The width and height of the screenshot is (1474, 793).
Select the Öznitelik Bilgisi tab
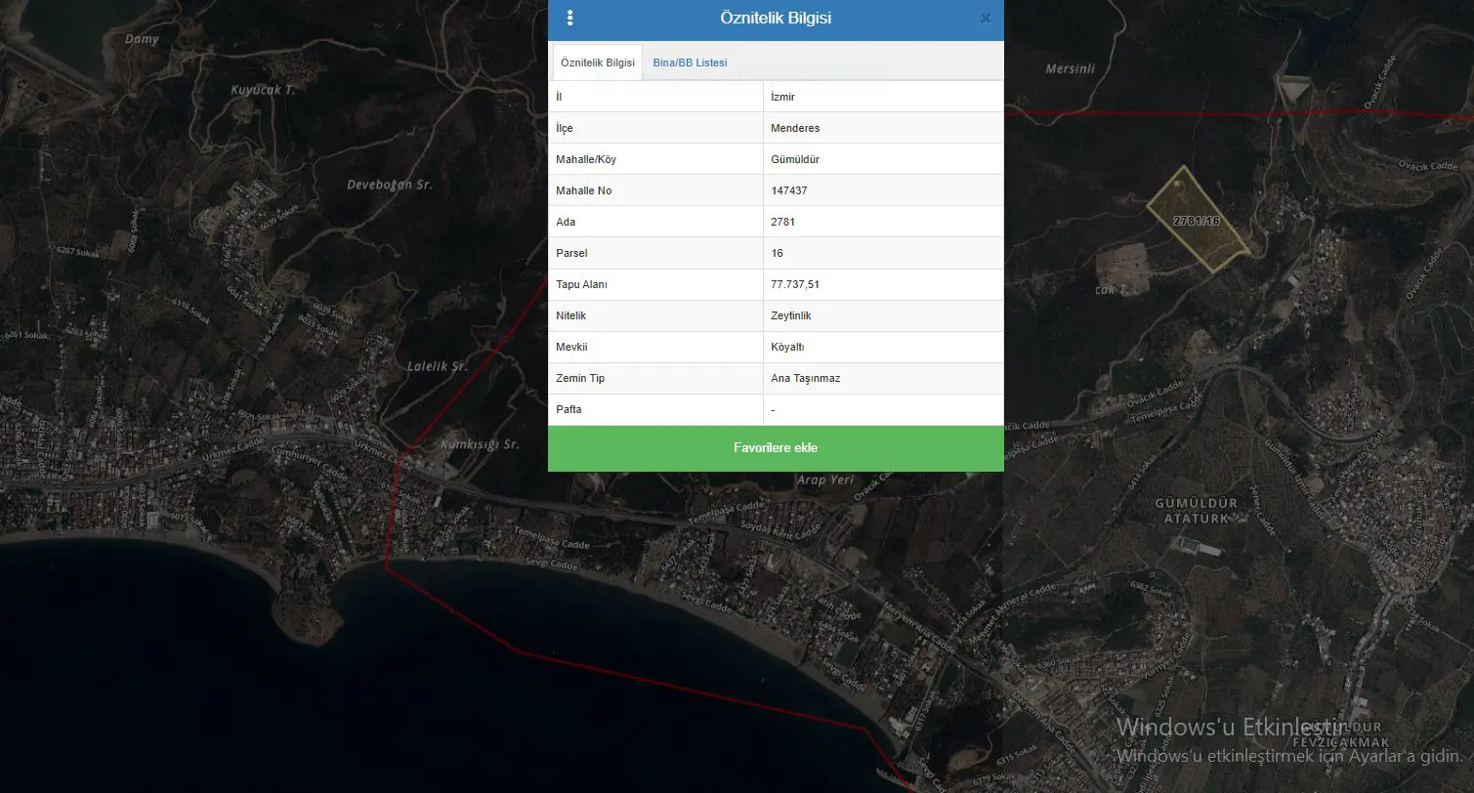click(x=598, y=63)
